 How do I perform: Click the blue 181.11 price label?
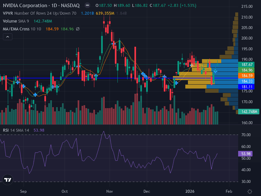click(247, 87)
